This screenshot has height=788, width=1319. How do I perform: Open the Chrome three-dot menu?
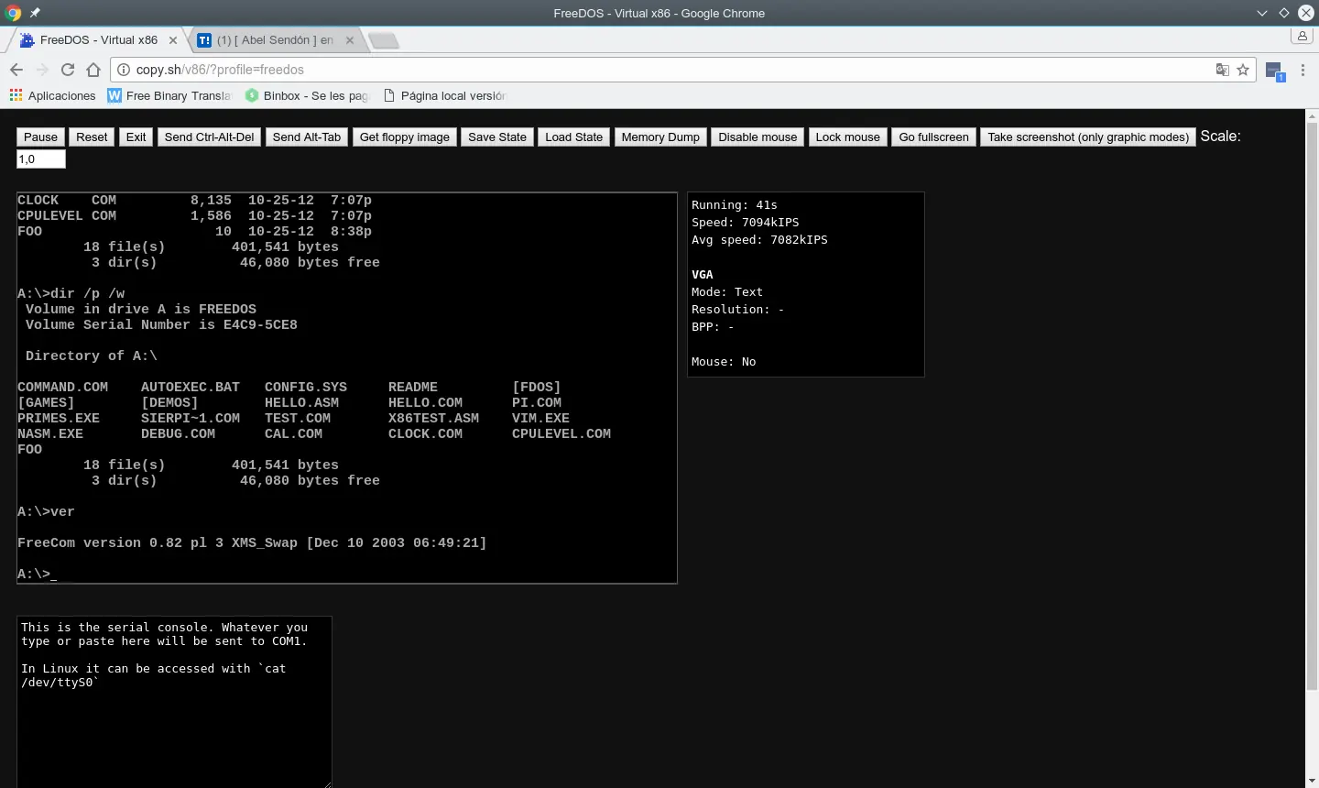coord(1303,70)
